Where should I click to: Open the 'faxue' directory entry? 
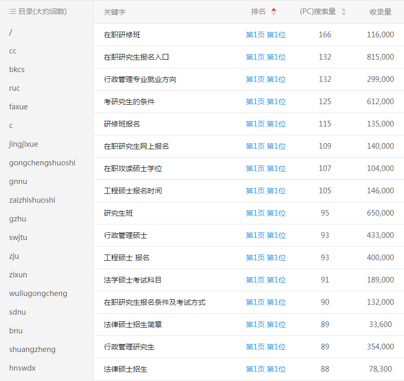[x=19, y=107]
